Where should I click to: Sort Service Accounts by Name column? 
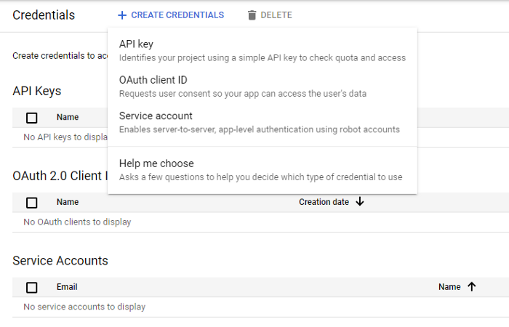pyautogui.click(x=449, y=287)
